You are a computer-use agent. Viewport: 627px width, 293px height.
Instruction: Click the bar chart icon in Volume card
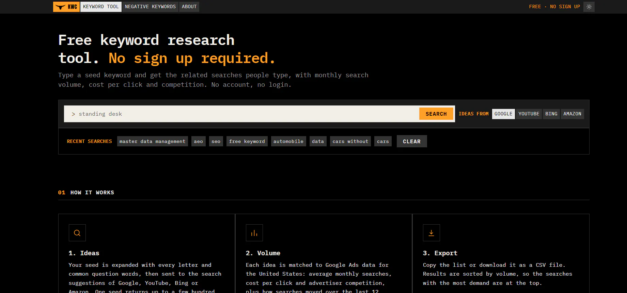254,233
